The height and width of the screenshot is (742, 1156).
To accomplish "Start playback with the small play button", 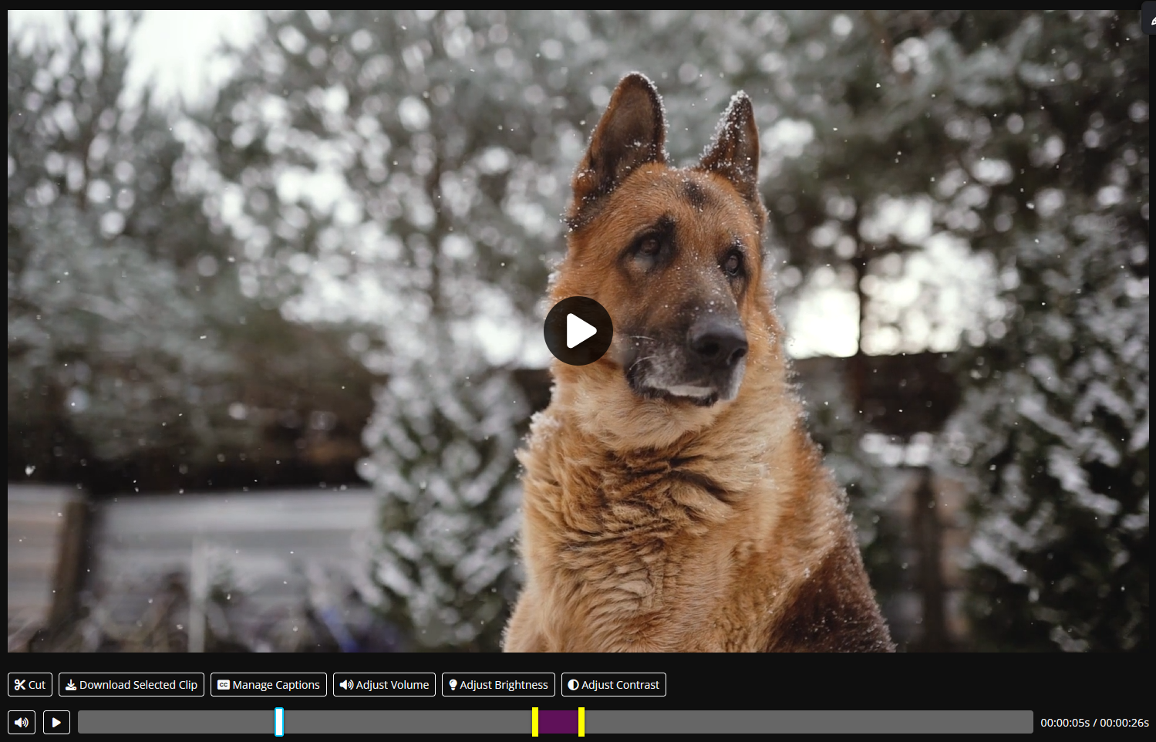I will [56, 723].
